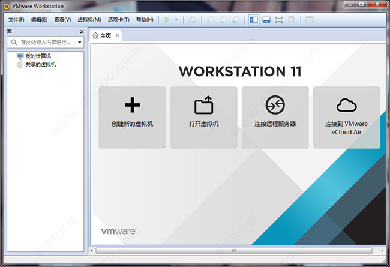Image resolution: width=390 pixels, height=267 pixels.
Task: Close the 主页 tab
Action: click(x=118, y=35)
